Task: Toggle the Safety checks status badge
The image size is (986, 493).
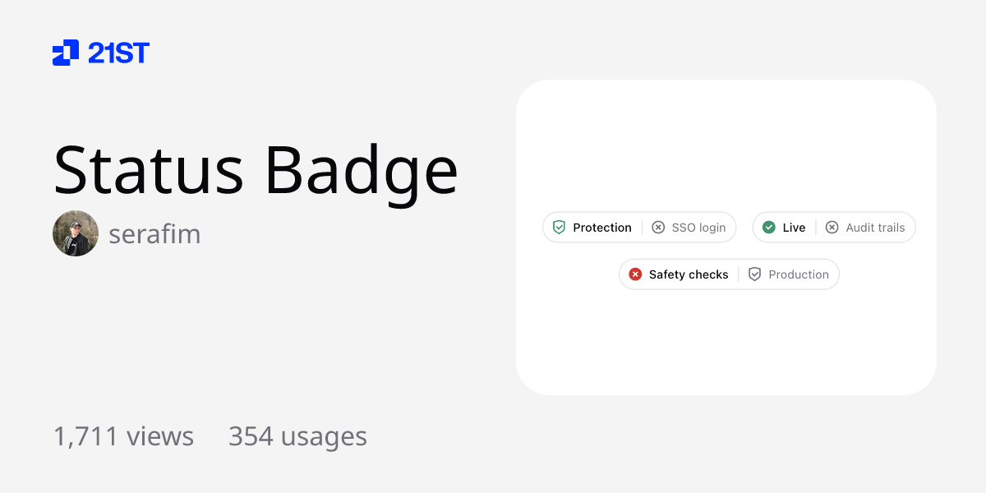Action: pyautogui.click(x=678, y=274)
